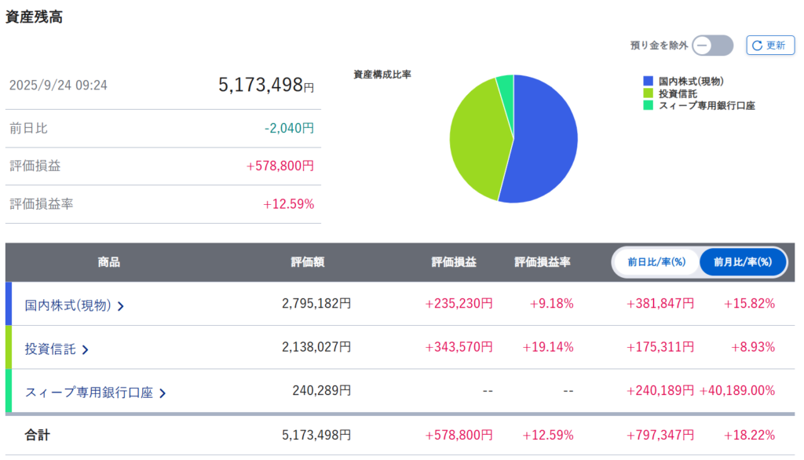Click the yellow-green 投資信託 legend swatch
The image size is (804, 460).
(648, 93)
